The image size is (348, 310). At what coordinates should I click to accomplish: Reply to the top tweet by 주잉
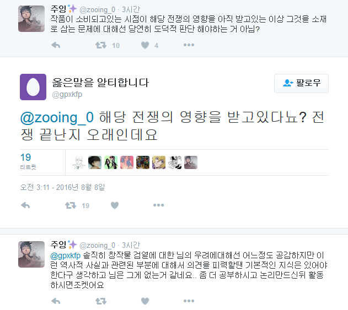(x=56, y=45)
